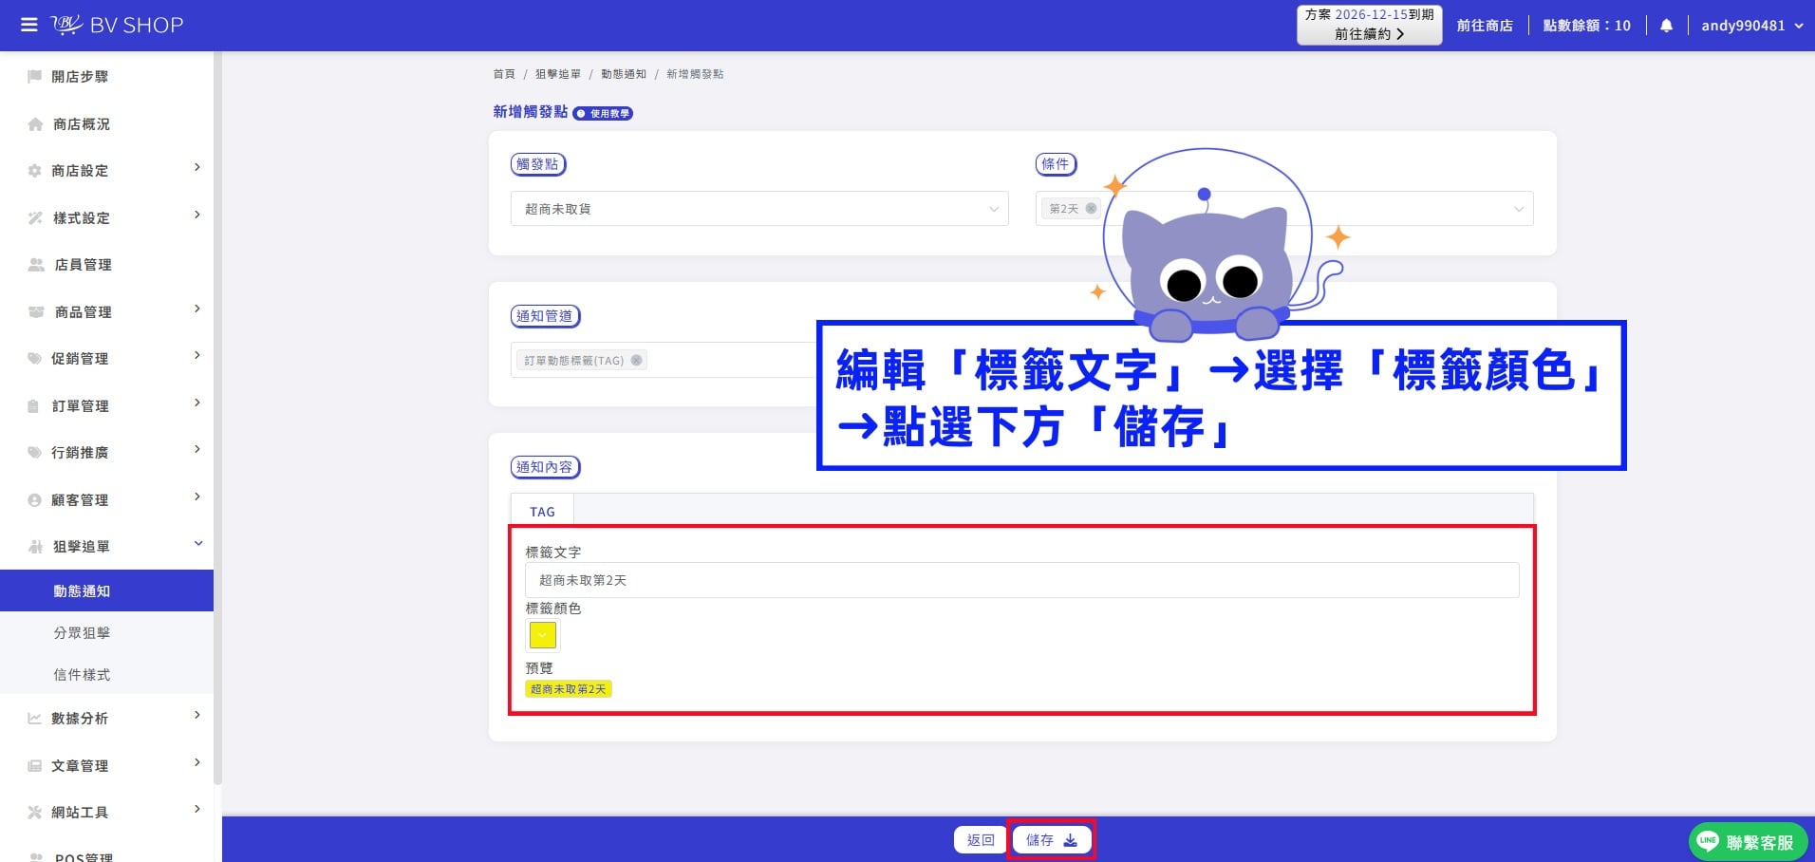Click the people icon beside 店員管理
Image resolution: width=1815 pixels, height=862 pixels.
pos(36,265)
